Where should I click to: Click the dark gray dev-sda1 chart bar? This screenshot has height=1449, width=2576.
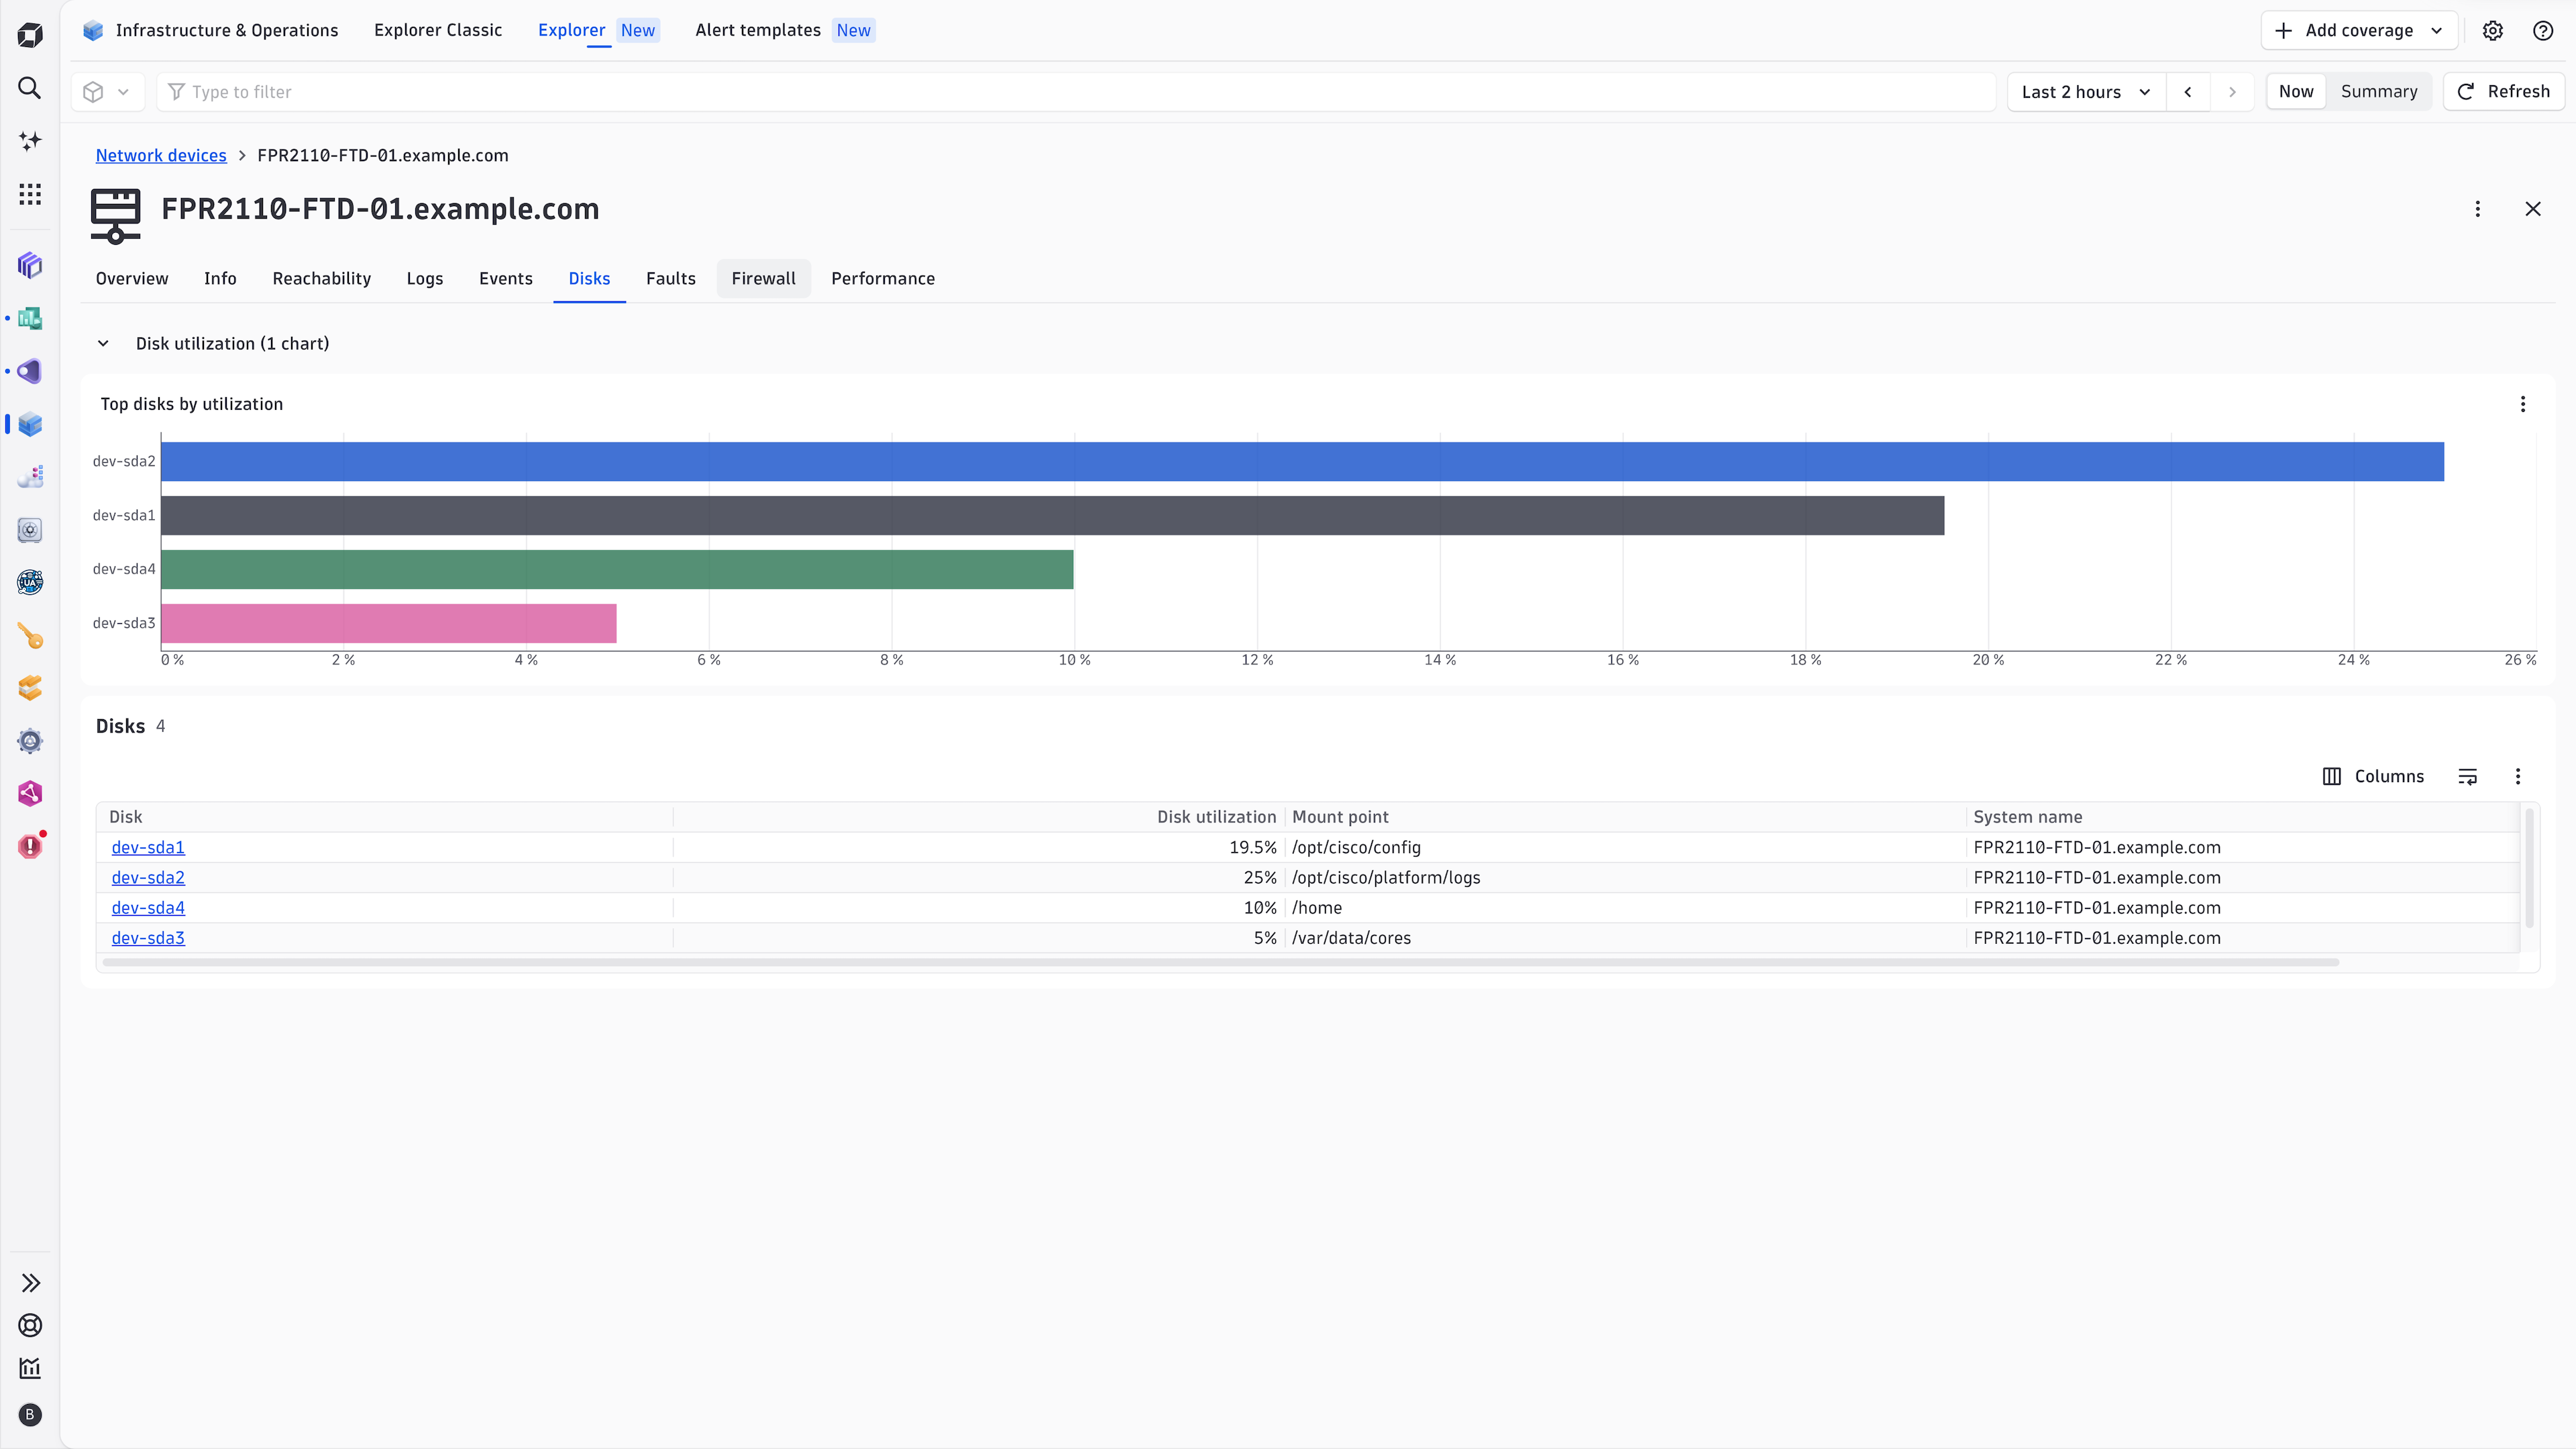tap(1052, 516)
